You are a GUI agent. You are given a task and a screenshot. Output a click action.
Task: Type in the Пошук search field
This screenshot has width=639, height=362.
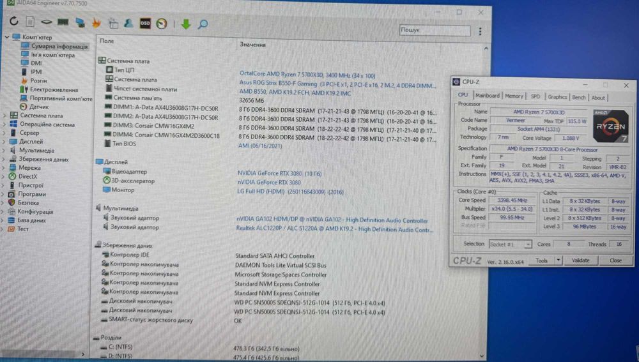[435, 30]
